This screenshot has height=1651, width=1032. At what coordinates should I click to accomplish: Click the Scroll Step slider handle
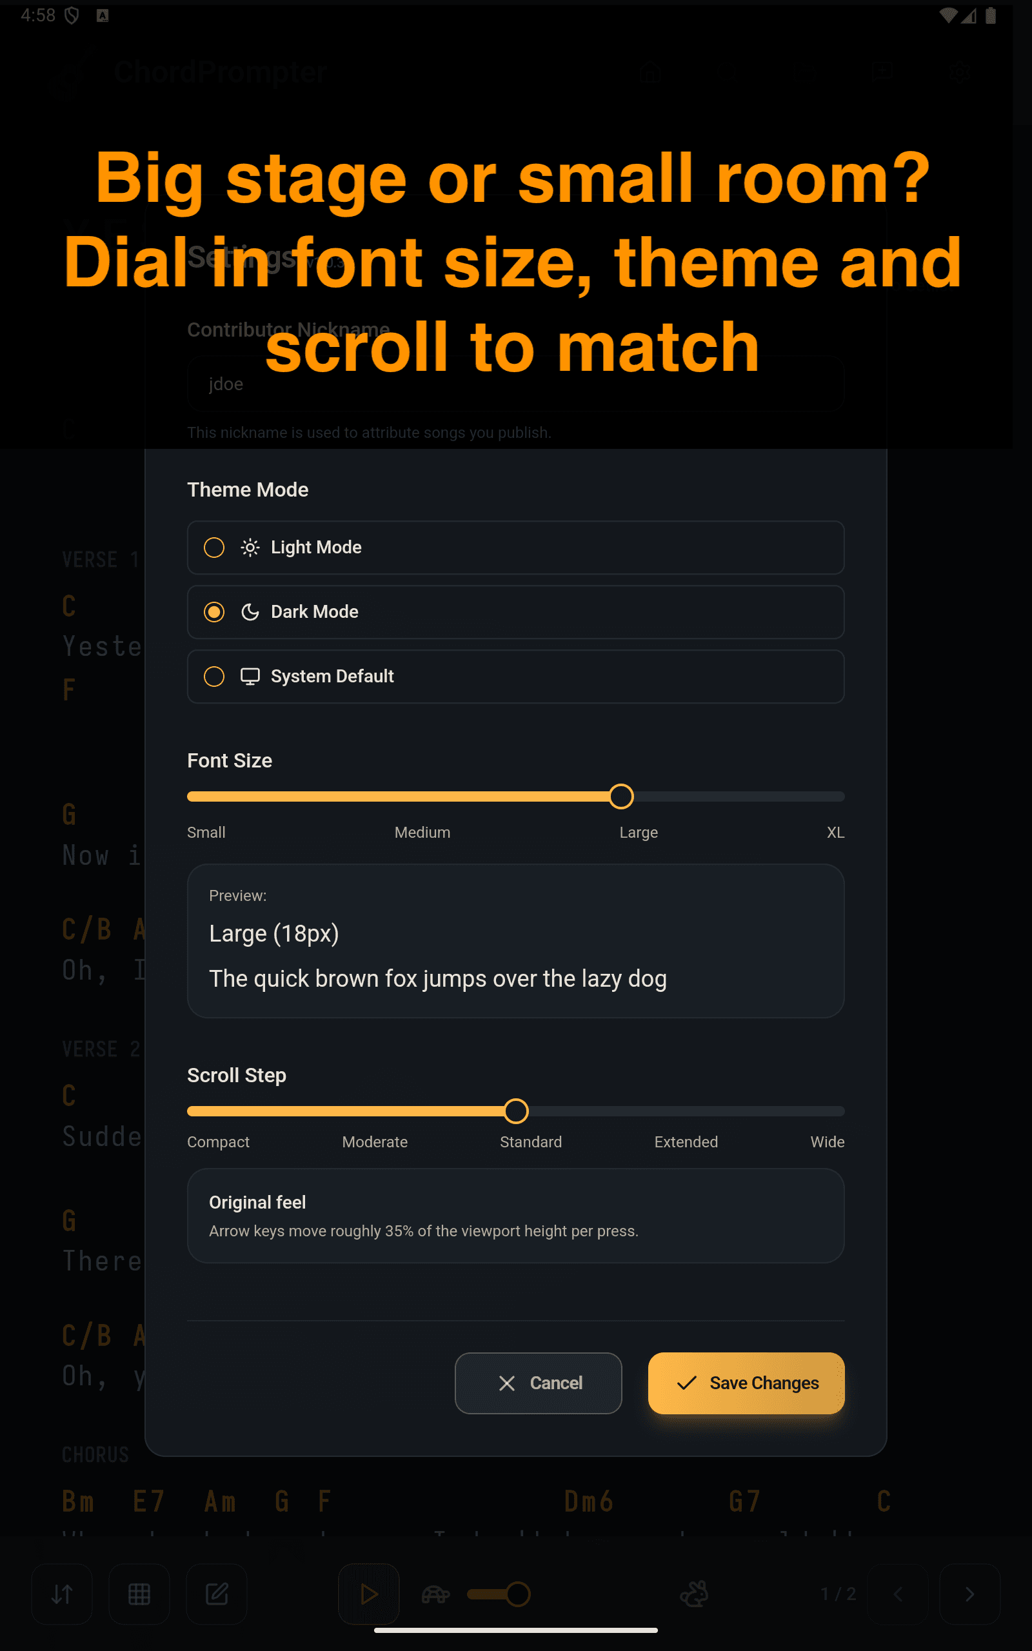tap(516, 1111)
